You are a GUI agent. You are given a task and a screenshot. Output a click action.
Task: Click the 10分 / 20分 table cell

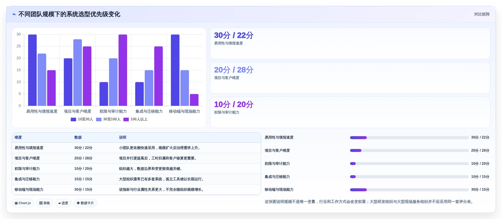tap(94, 169)
